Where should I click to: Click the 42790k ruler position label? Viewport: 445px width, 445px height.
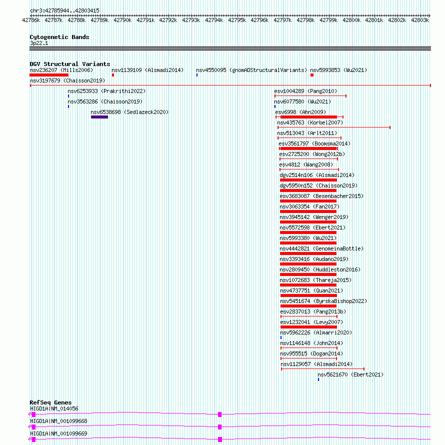click(122, 20)
